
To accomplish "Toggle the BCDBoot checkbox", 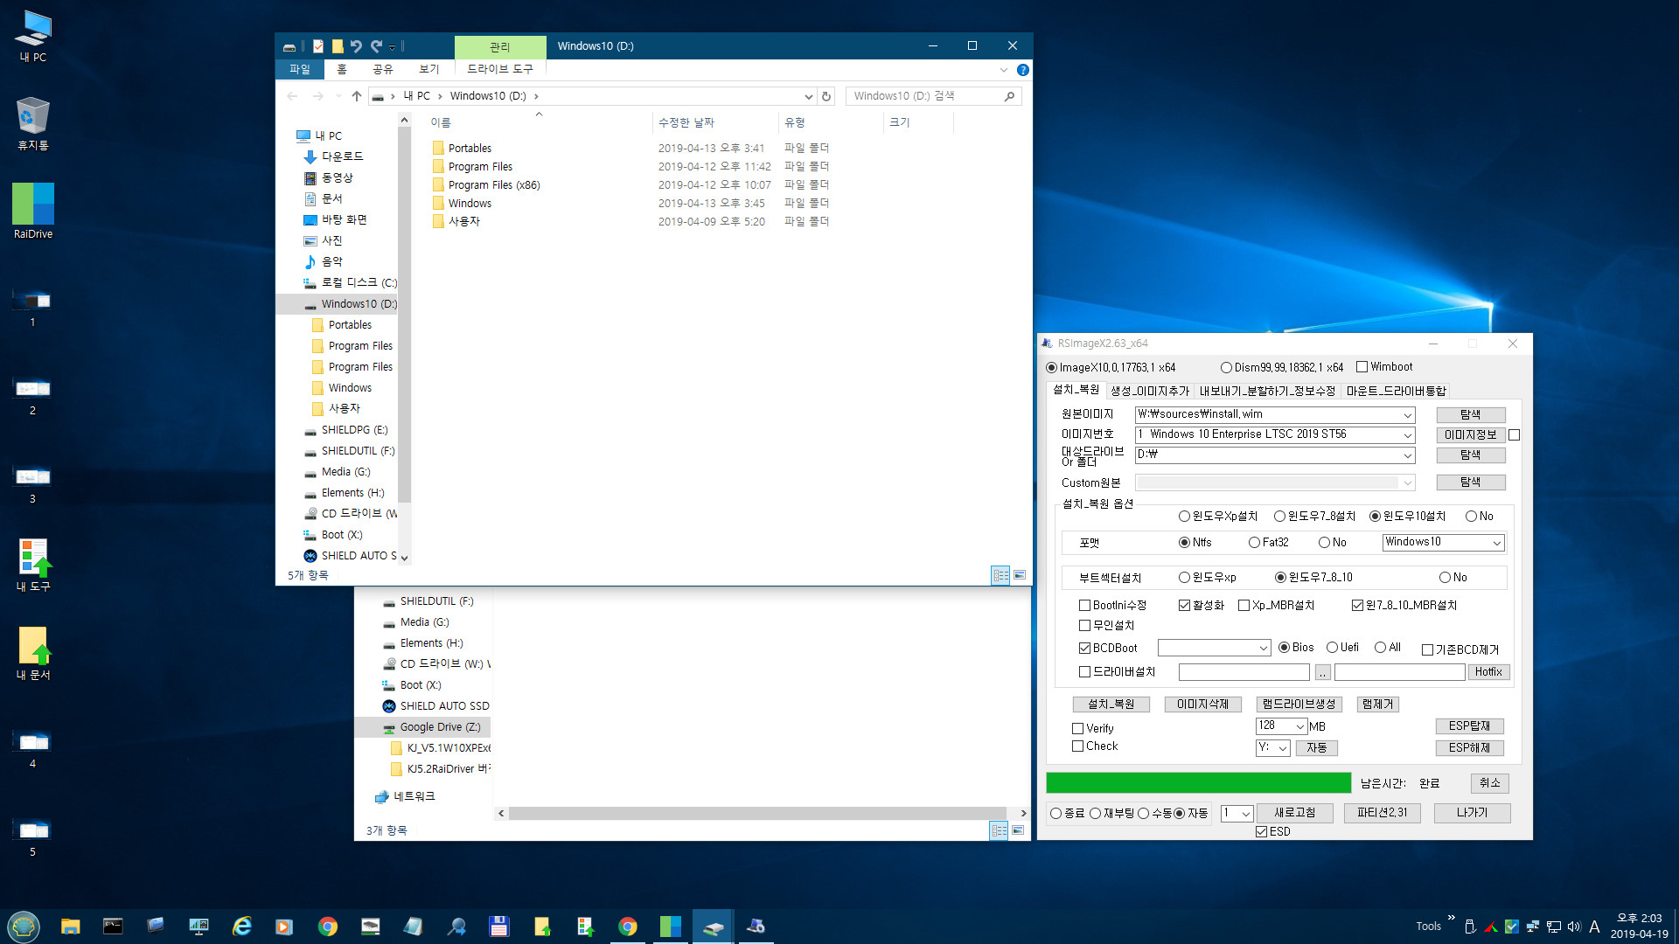I will click(1084, 649).
